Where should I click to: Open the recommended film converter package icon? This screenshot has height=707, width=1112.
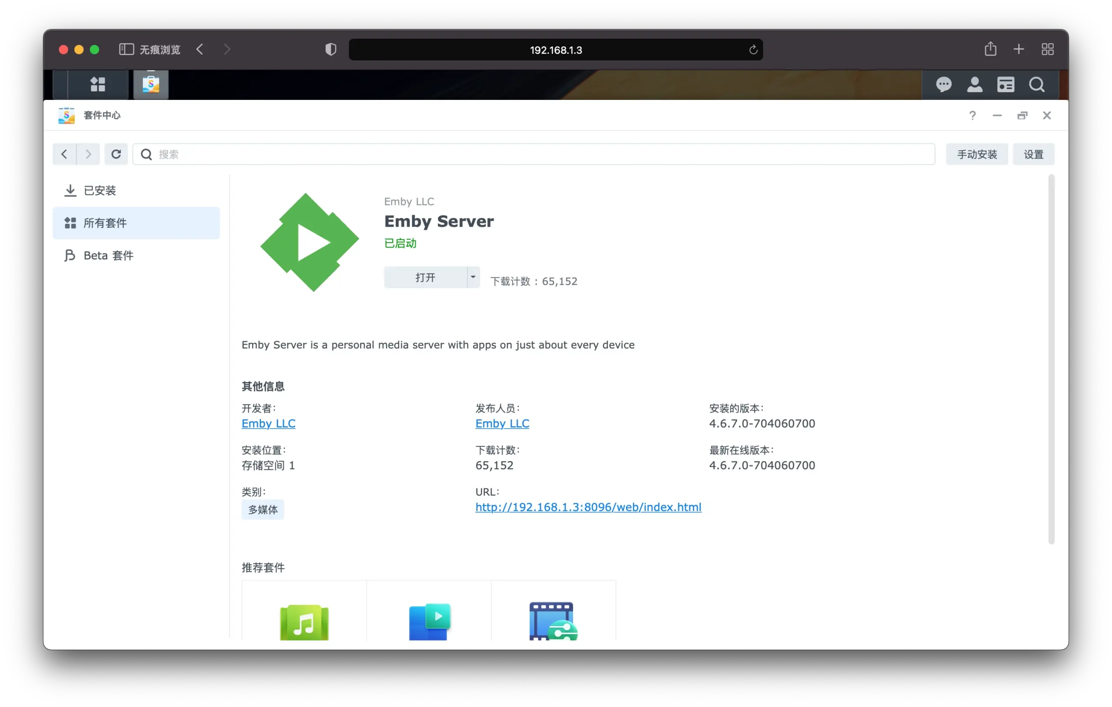pyautogui.click(x=553, y=621)
